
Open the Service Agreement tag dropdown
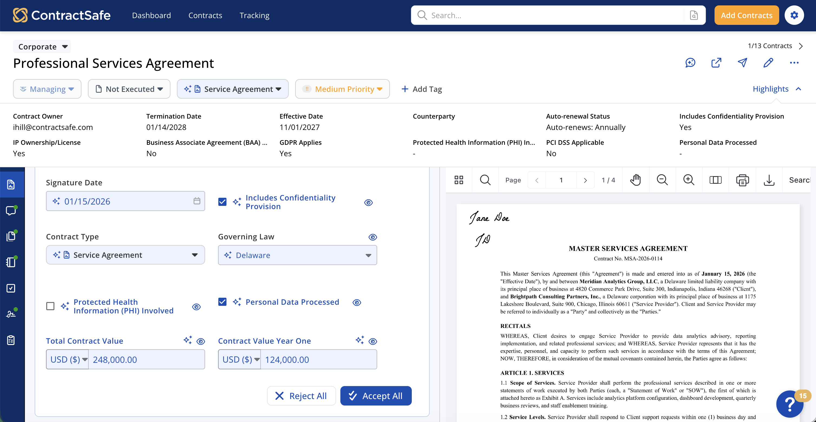point(232,89)
